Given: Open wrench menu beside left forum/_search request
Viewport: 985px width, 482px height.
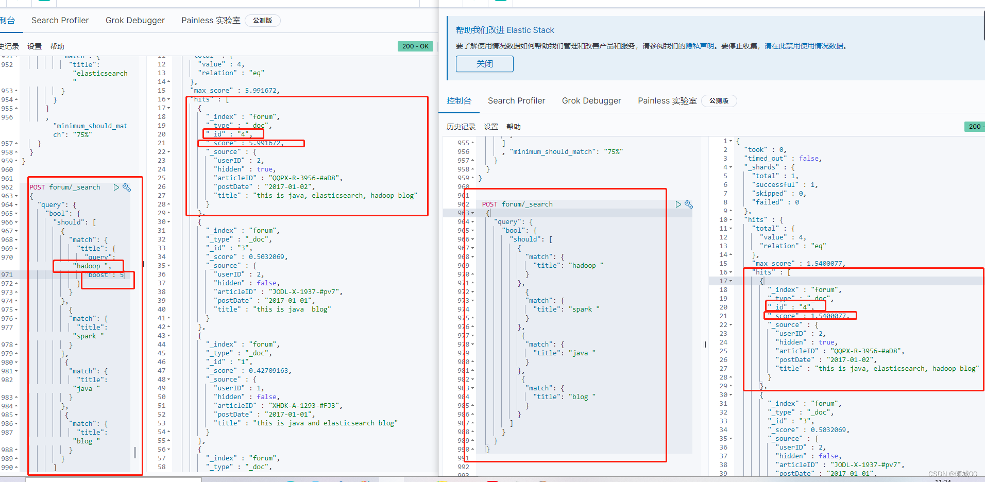Looking at the screenshot, I should (127, 187).
